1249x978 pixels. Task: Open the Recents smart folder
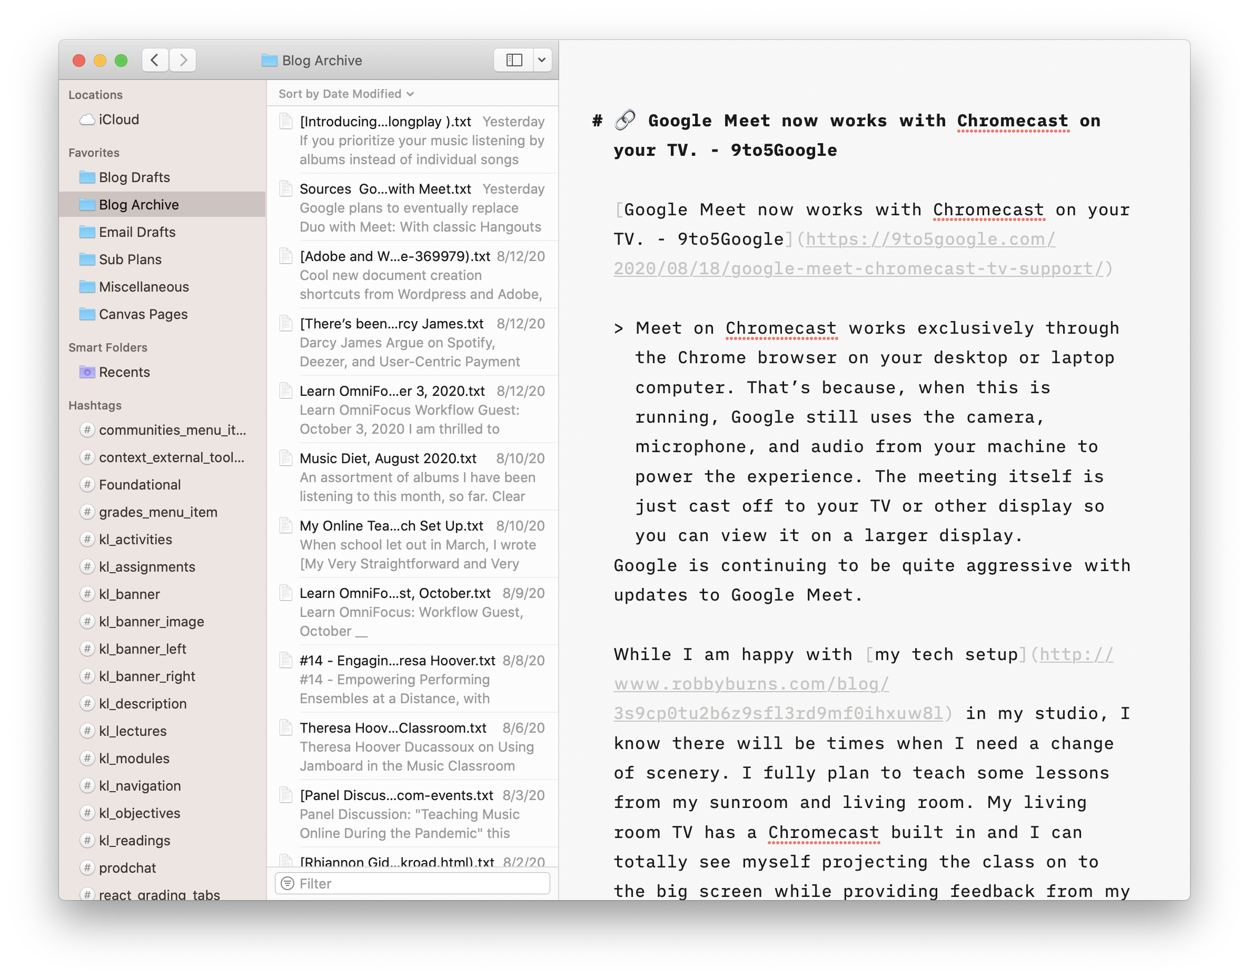point(162,372)
